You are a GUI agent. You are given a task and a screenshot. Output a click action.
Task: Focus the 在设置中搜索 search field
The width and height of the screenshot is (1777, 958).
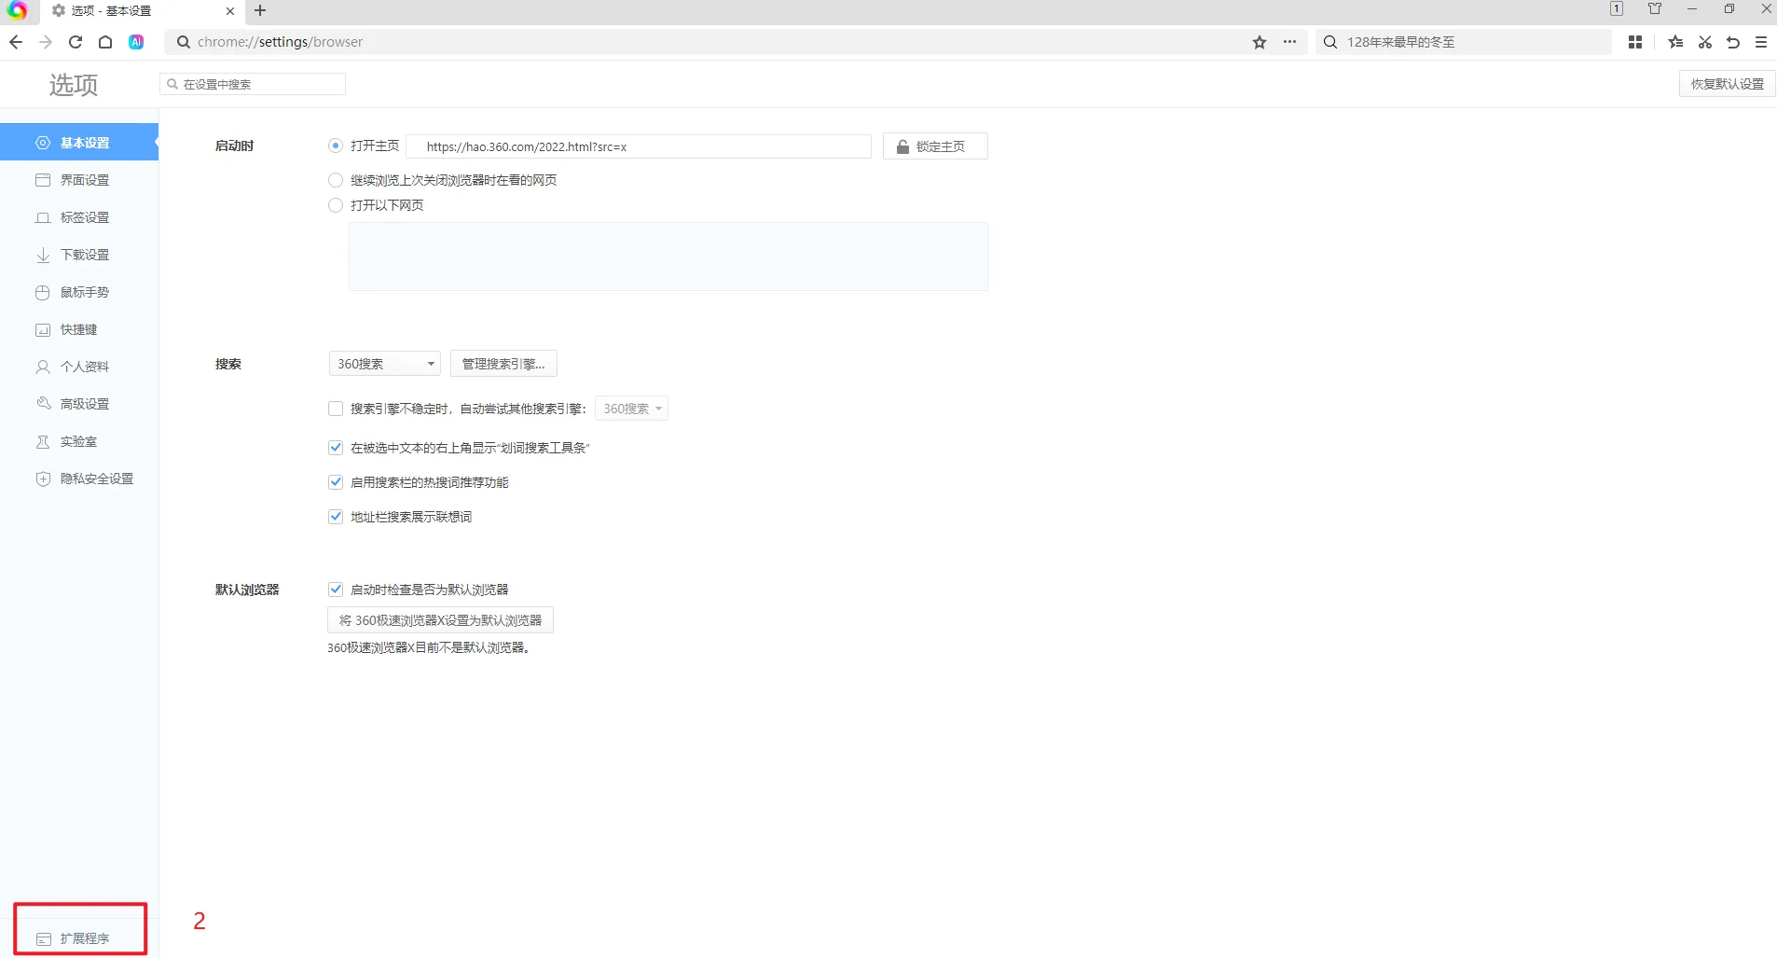253,84
